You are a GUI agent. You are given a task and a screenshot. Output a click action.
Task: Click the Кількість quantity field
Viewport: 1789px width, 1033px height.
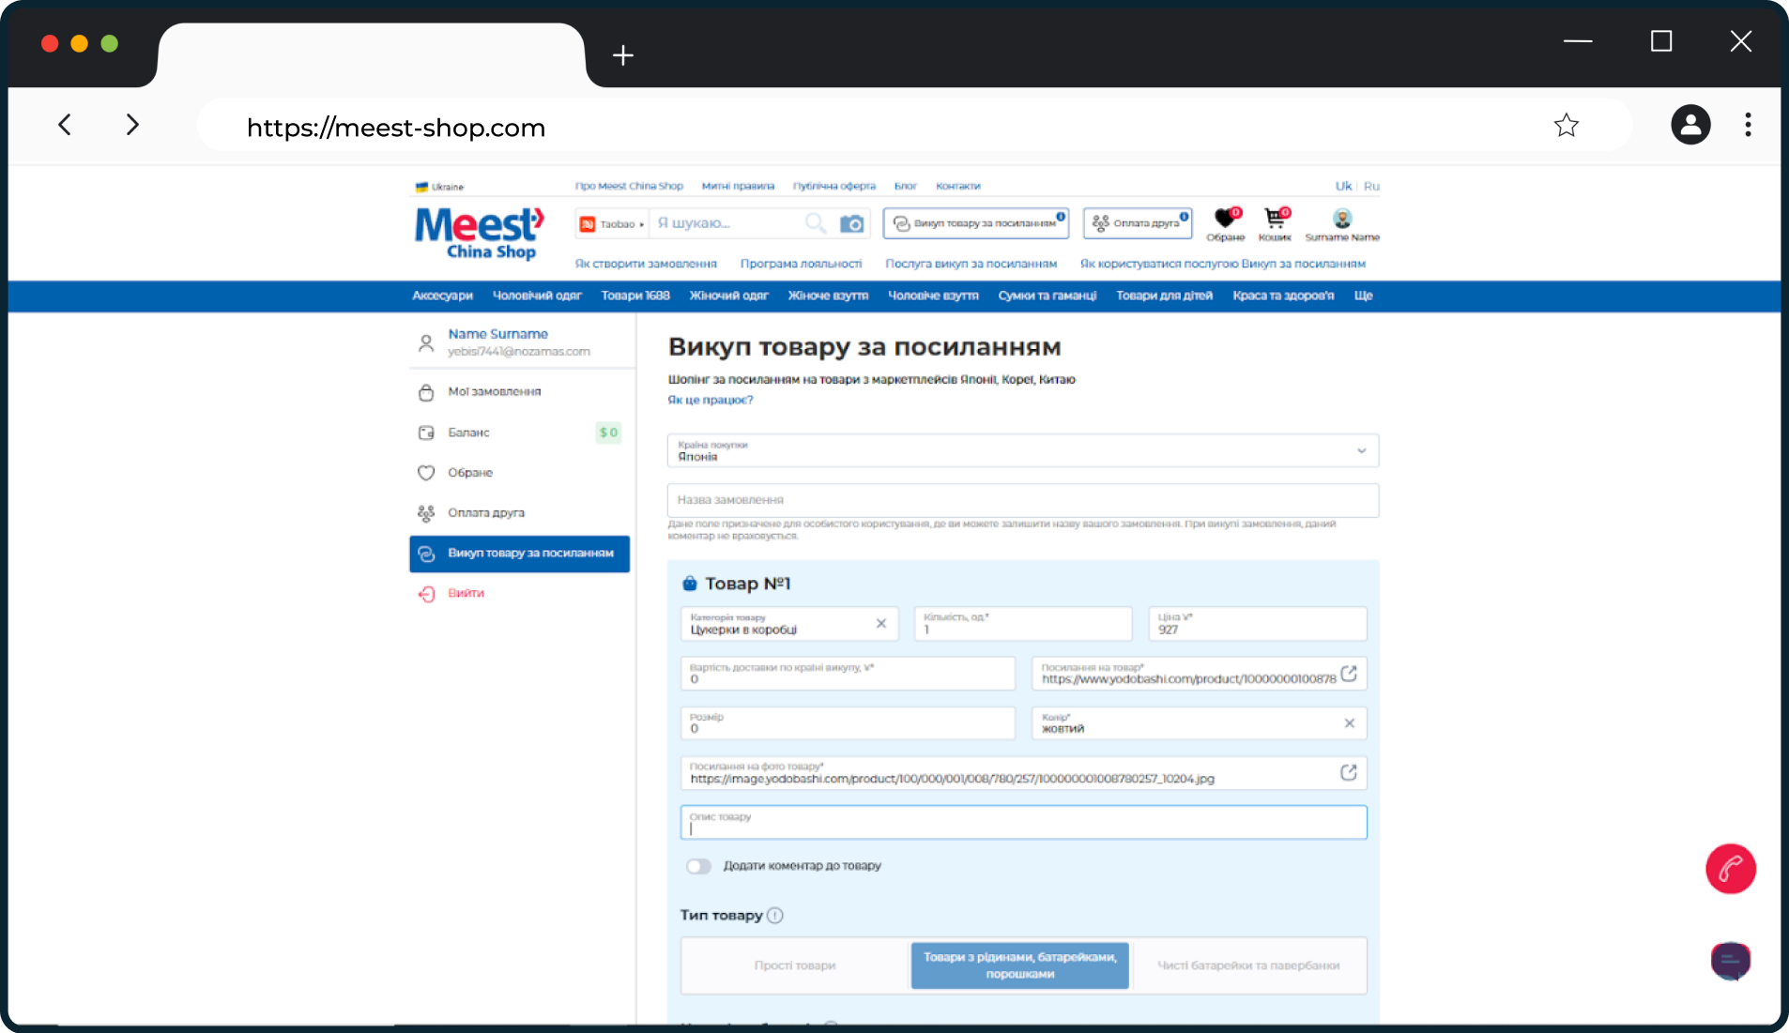pyautogui.click(x=1023, y=624)
